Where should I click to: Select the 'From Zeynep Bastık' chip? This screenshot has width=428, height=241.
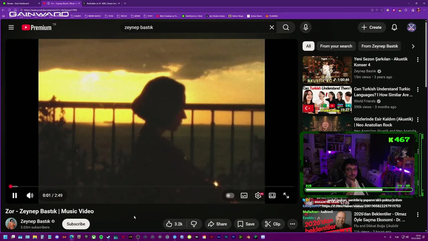coord(380,46)
